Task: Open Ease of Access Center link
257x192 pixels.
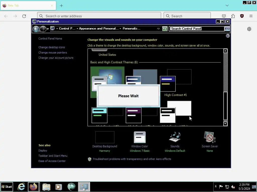Action: (52, 161)
